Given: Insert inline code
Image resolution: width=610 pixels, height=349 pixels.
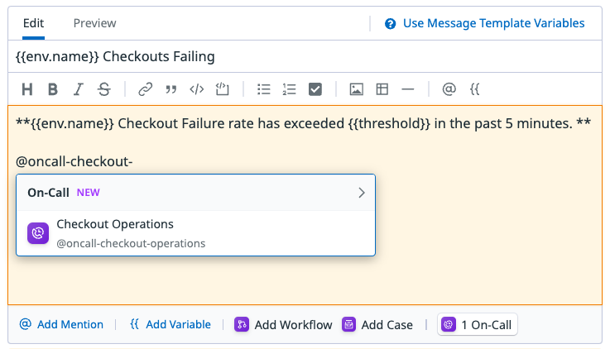Looking at the screenshot, I should [197, 89].
